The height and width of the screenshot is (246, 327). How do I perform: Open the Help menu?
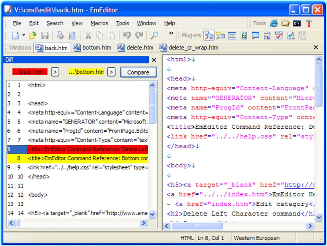tap(170, 23)
